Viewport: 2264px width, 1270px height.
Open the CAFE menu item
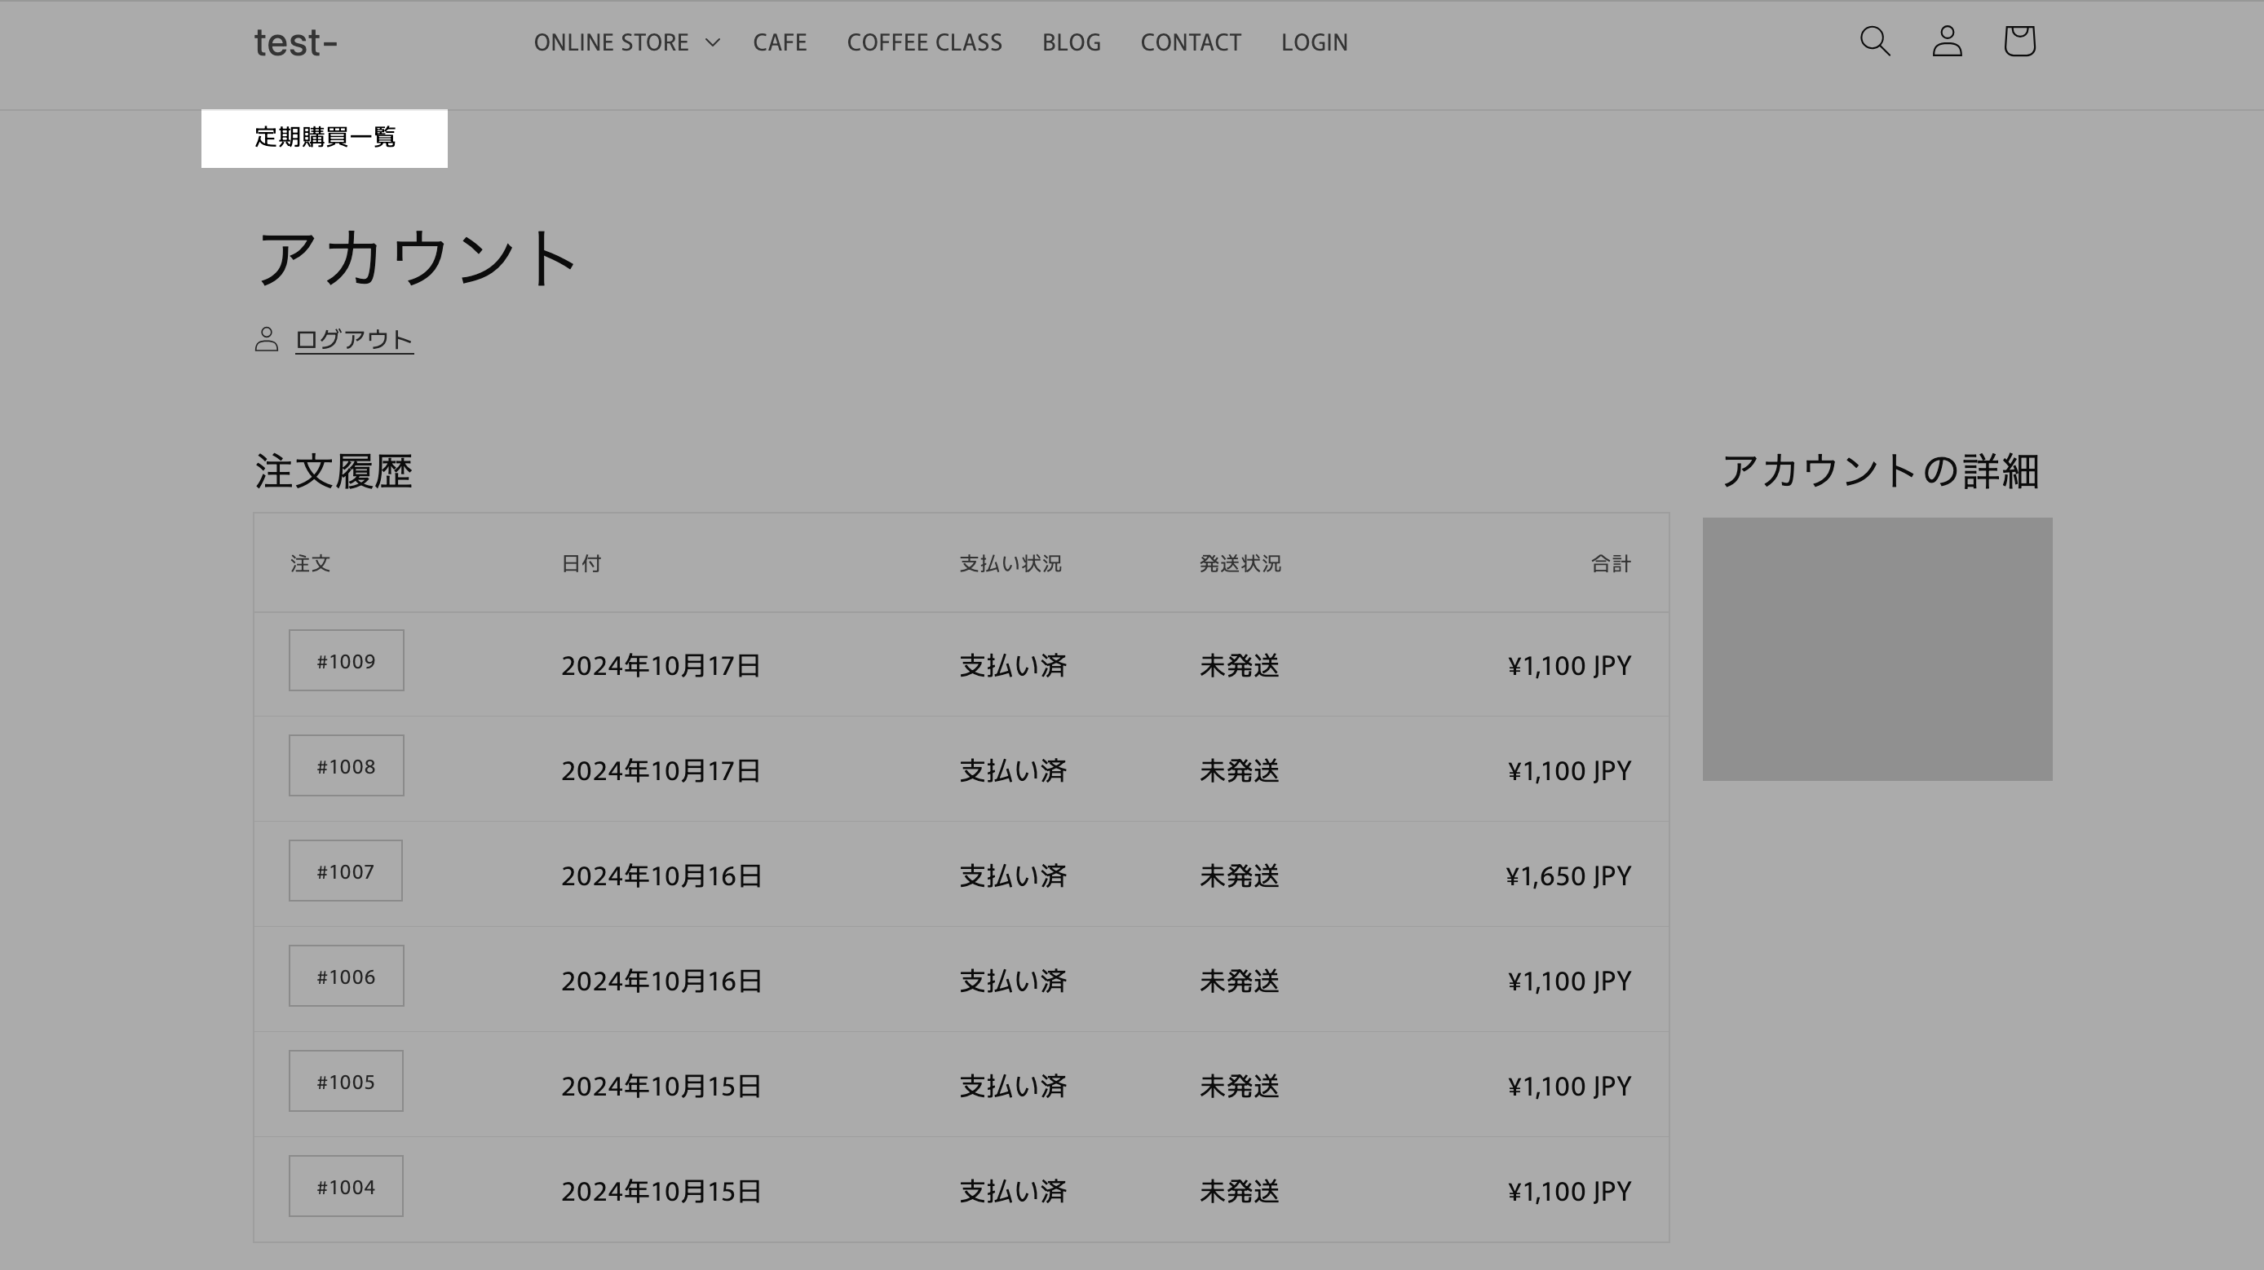click(x=780, y=42)
